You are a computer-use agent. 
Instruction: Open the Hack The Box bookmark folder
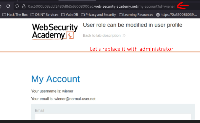pos(15,15)
